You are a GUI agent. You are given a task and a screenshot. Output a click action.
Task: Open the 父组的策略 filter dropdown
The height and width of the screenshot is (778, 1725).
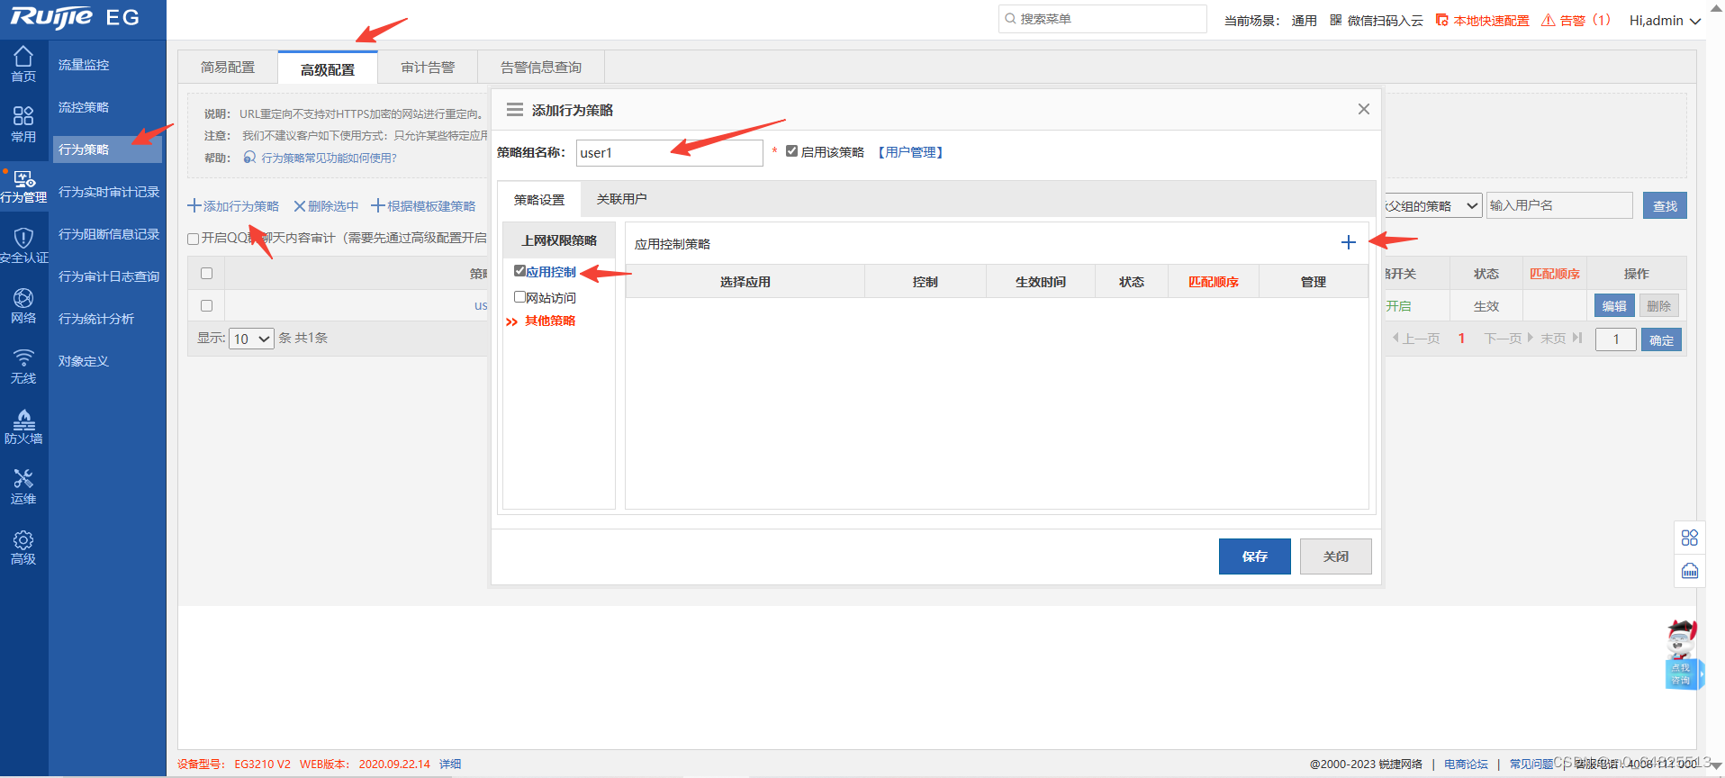1432,205
